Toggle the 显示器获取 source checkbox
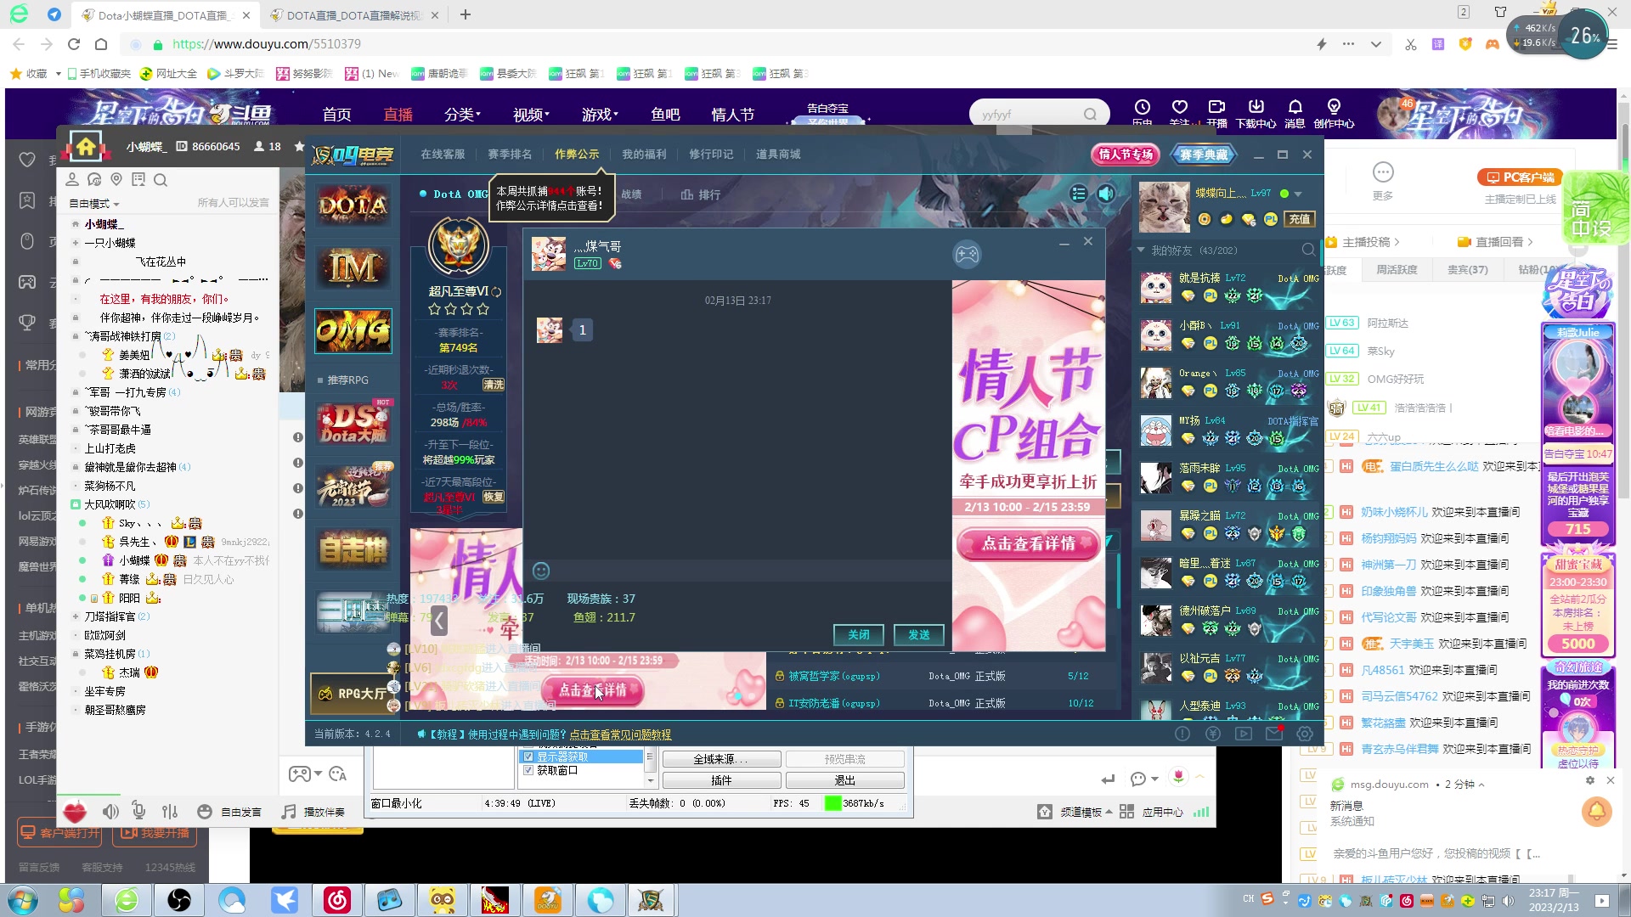Image resolution: width=1631 pixels, height=917 pixels. (528, 757)
